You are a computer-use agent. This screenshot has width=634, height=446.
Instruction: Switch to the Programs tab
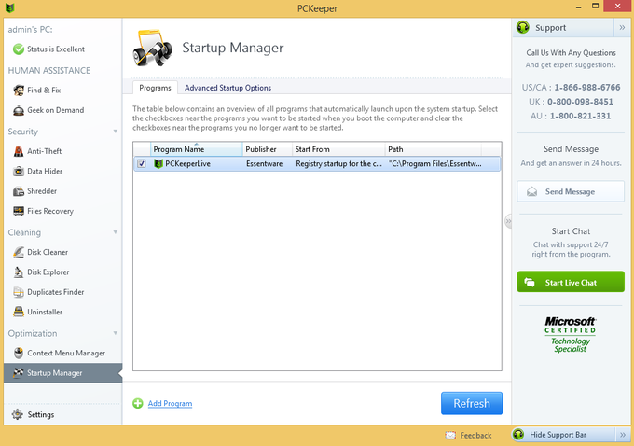click(x=156, y=88)
